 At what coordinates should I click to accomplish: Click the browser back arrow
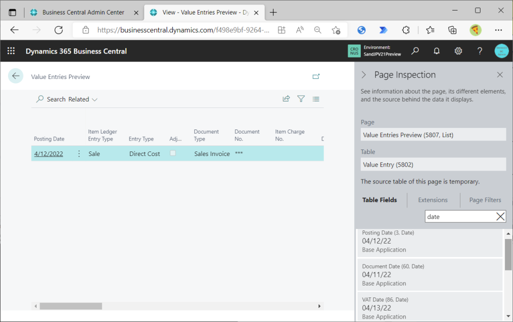click(x=15, y=30)
